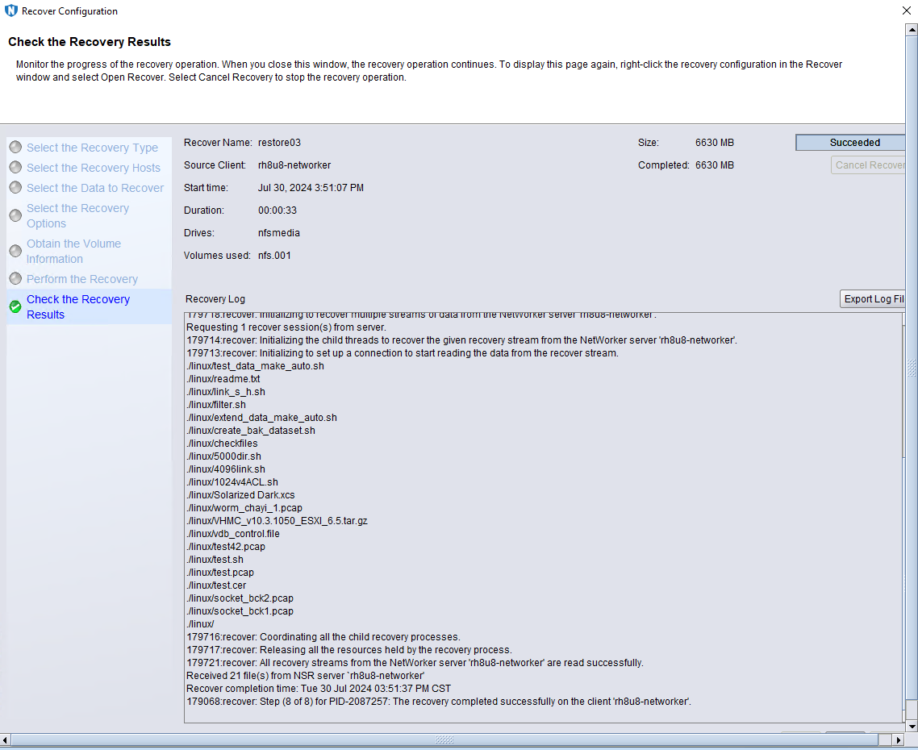Click the green checkmark beside Check the Recovery Results
918x750 pixels.
[16, 306]
